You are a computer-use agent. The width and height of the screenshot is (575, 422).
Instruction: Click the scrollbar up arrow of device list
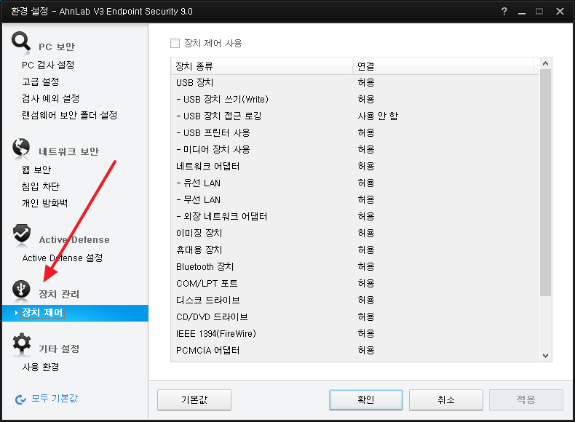coord(546,63)
